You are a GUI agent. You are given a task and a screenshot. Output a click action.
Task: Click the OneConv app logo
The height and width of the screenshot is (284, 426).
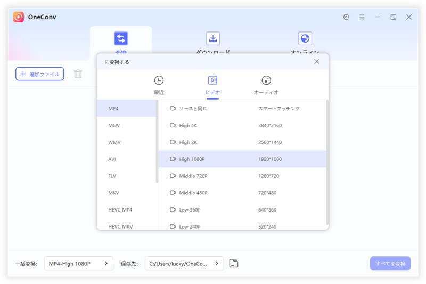pos(19,17)
